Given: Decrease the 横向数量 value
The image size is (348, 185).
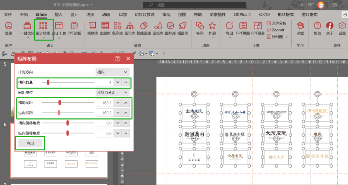Looking at the screenshot, I should (118, 82).
